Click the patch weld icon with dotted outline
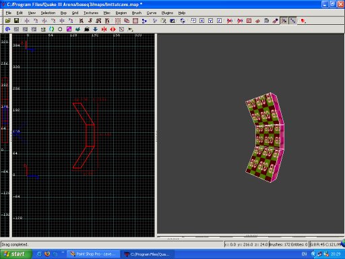 [x=267, y=21]
